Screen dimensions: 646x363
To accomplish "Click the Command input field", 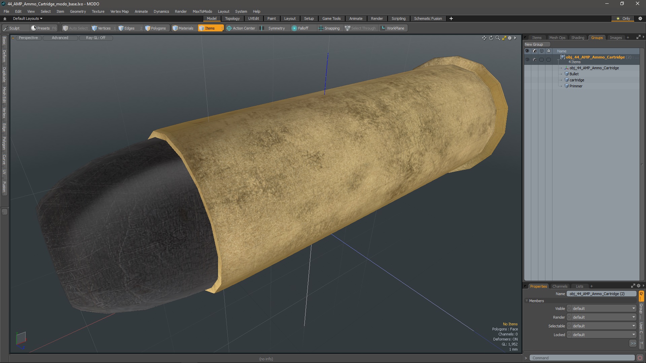I will (582, 358).
